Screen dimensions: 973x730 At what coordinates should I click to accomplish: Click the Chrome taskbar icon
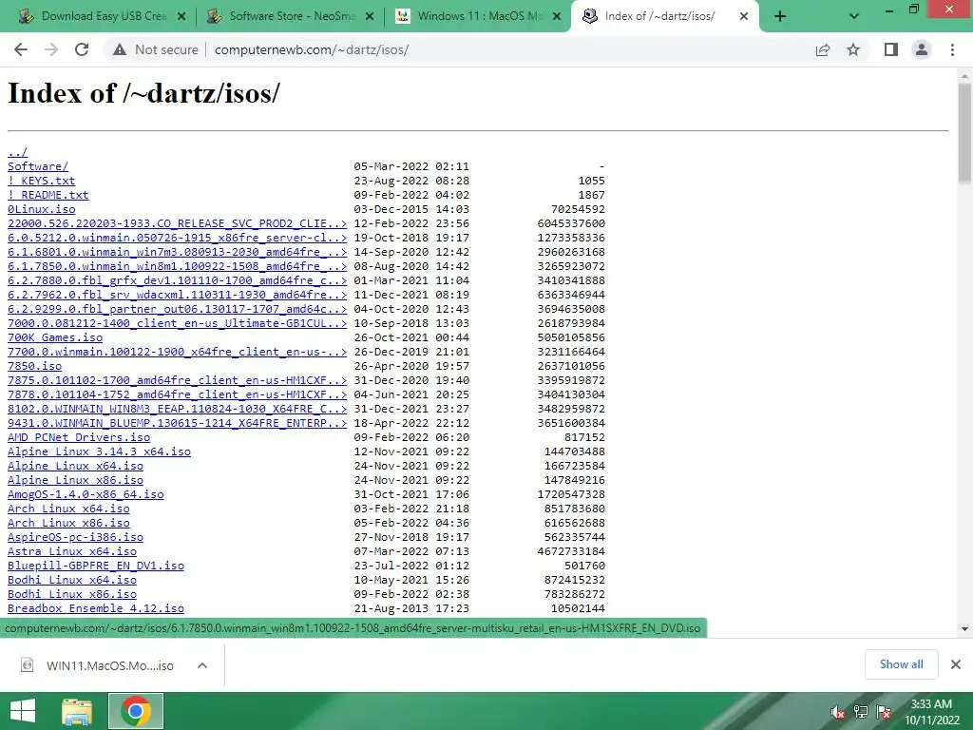pos(136,711)
